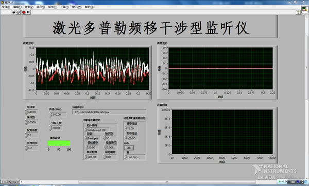Click the 可选FIR滤波器规范 section label

pos(134,118)
